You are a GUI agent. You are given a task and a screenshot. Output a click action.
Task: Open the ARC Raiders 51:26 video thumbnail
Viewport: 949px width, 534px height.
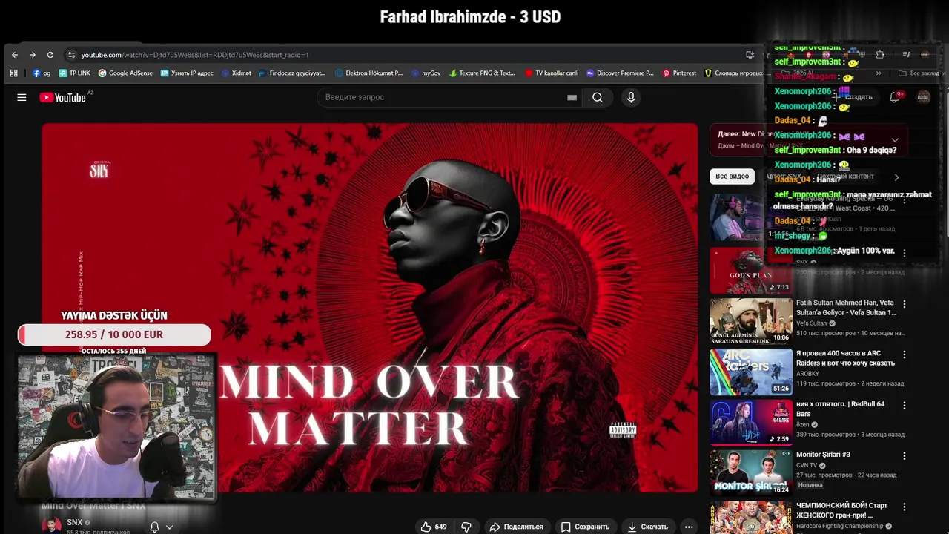(751, 372)
